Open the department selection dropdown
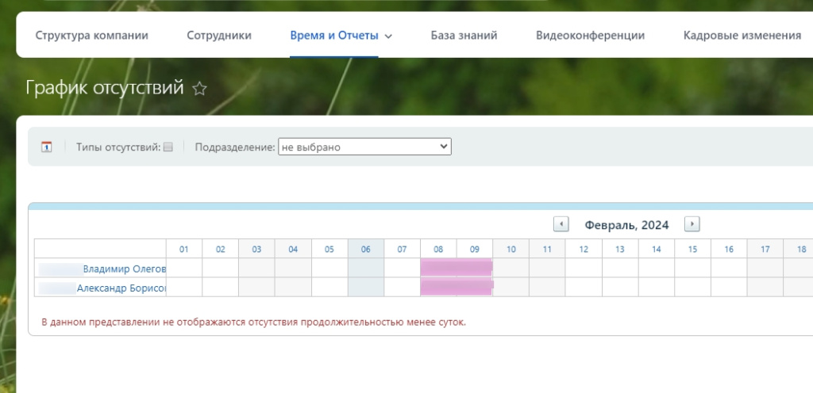Image resolution: width=813 pixels, height=393 pixels. point(364,147)
